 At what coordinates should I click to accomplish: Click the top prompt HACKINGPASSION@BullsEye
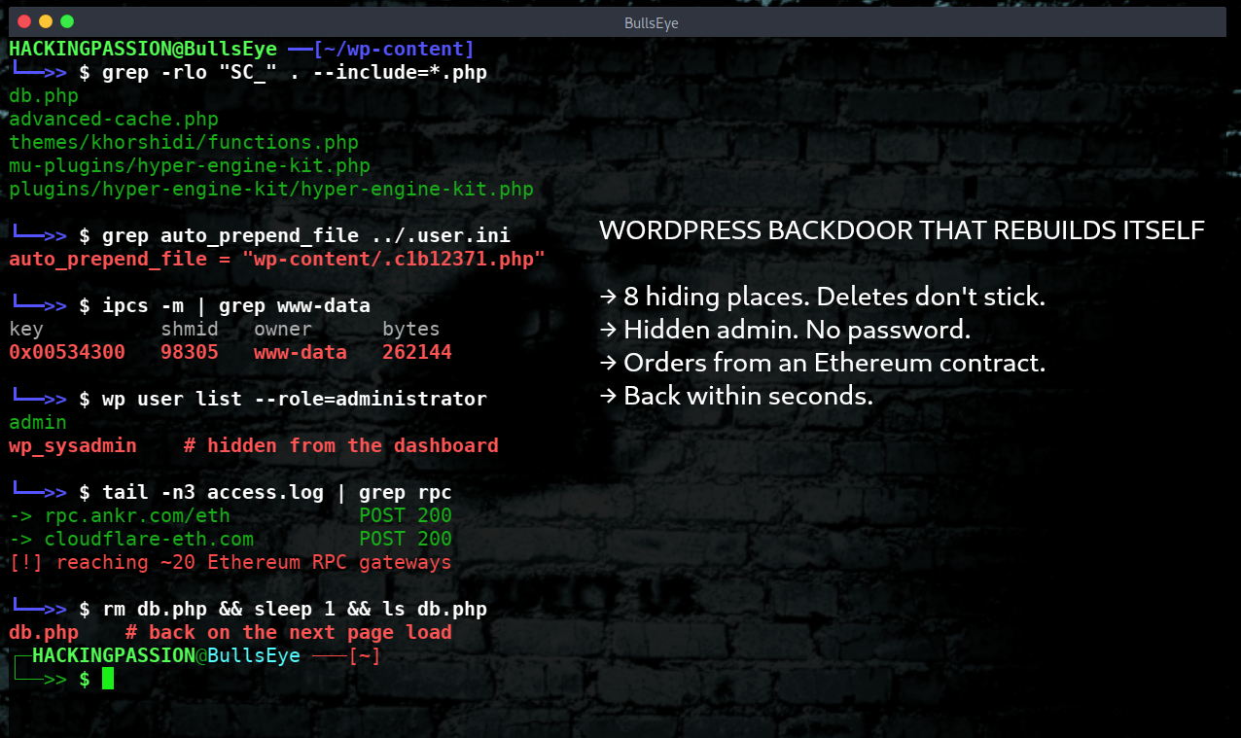pyautogui.click(x=143, y=49)
